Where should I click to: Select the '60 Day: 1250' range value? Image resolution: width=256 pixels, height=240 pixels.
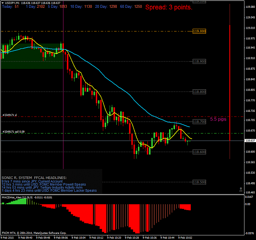coord(131,7)
